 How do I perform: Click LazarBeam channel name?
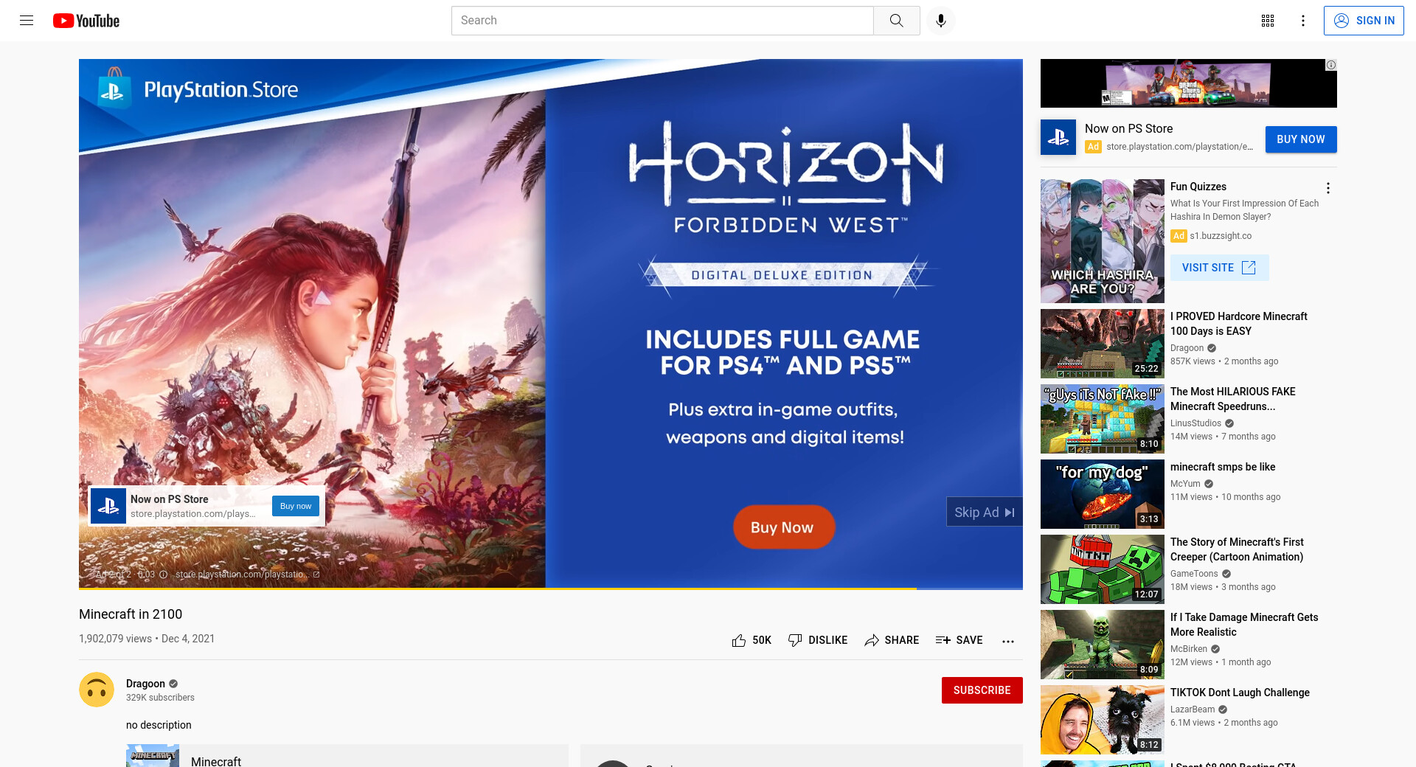pos(1193,709)
